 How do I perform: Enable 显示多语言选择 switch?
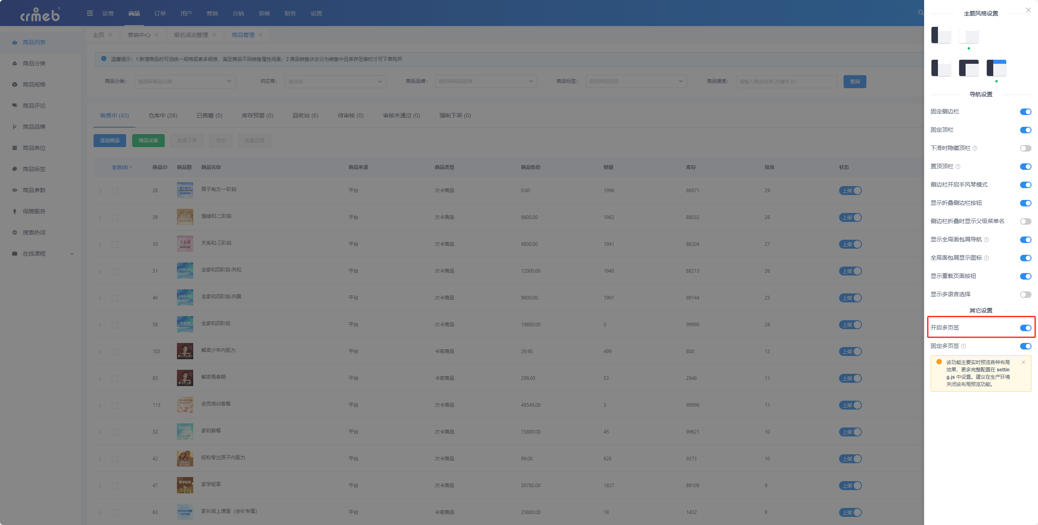(x=1025, y=295)
